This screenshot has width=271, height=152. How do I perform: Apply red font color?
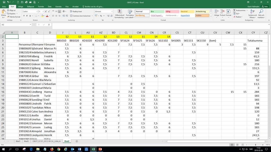[47, 16]
